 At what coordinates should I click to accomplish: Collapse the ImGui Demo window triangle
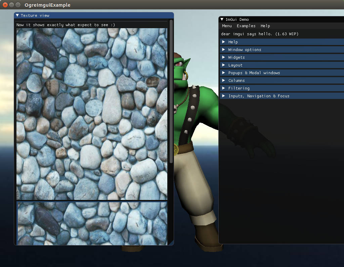coord(222,19)
